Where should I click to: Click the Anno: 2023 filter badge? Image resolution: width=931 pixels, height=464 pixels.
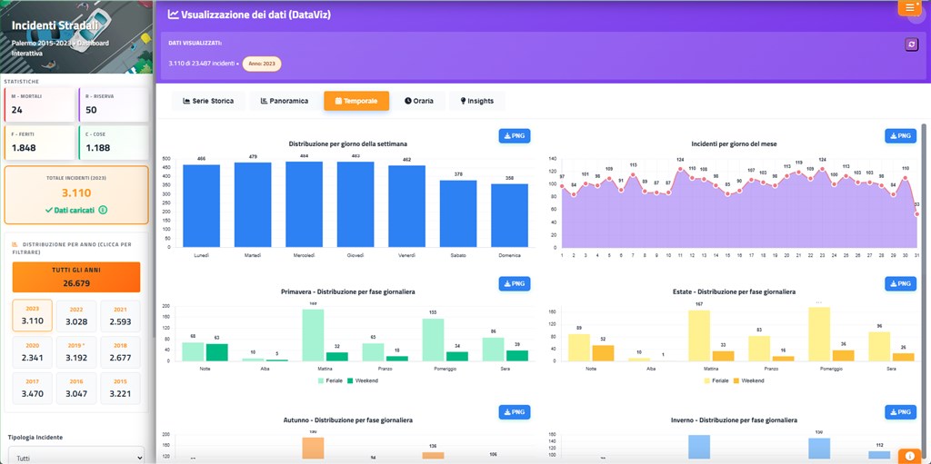point(262,63)
